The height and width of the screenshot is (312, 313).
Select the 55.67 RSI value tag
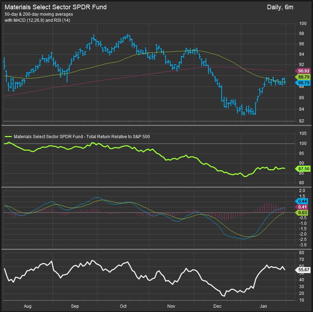tap(303, 270)
